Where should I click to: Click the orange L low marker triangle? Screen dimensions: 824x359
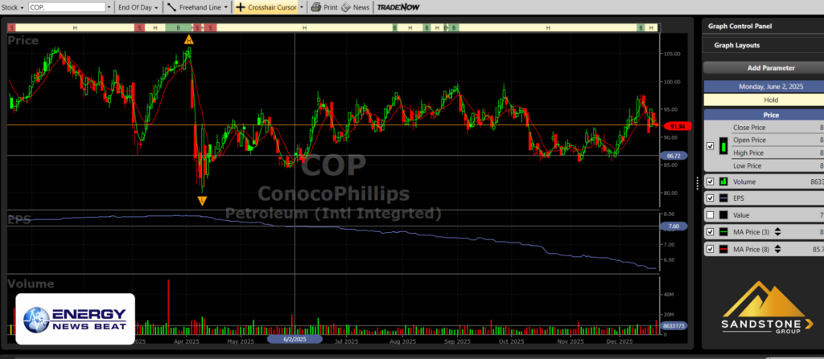tap(202, 201)
